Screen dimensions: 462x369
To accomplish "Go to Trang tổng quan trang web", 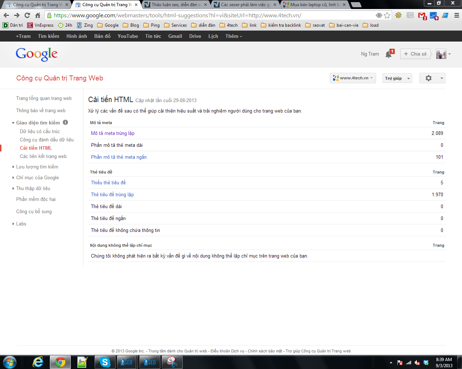I will [x=44, y=98].
